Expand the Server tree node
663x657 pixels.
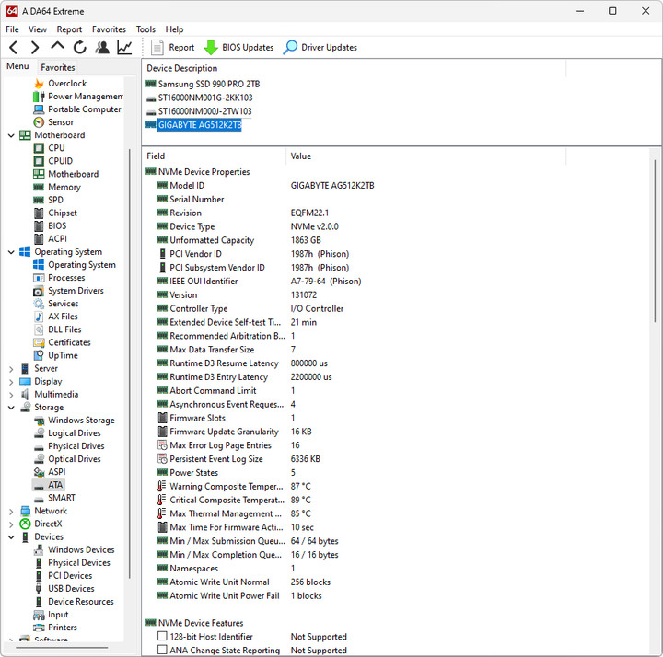11,369
